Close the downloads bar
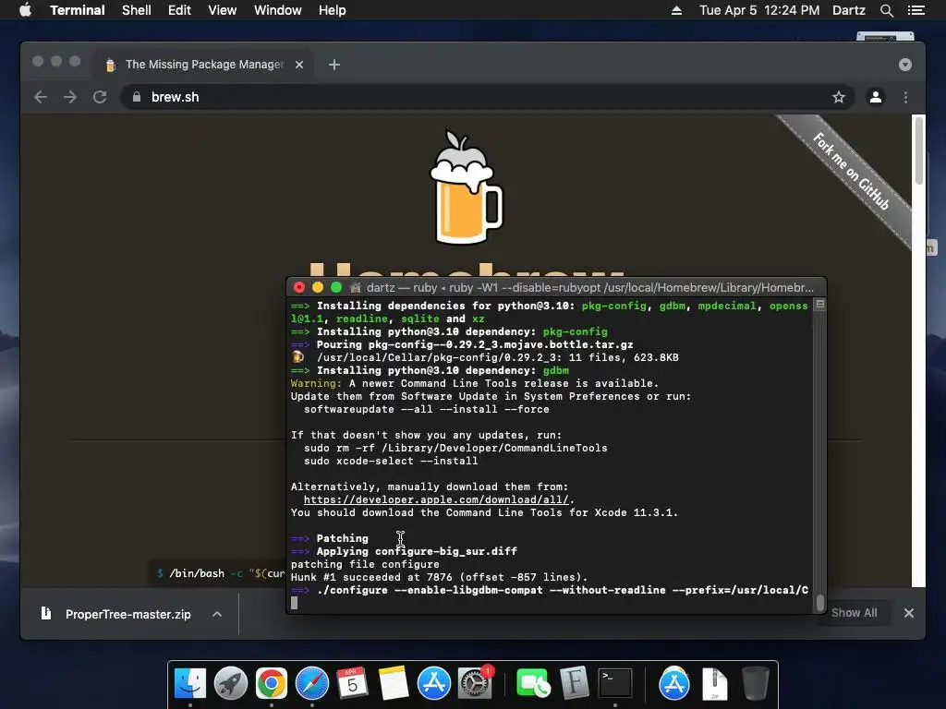Image resolution: width=946 pixels, height=709 pixels. point(909,613)
